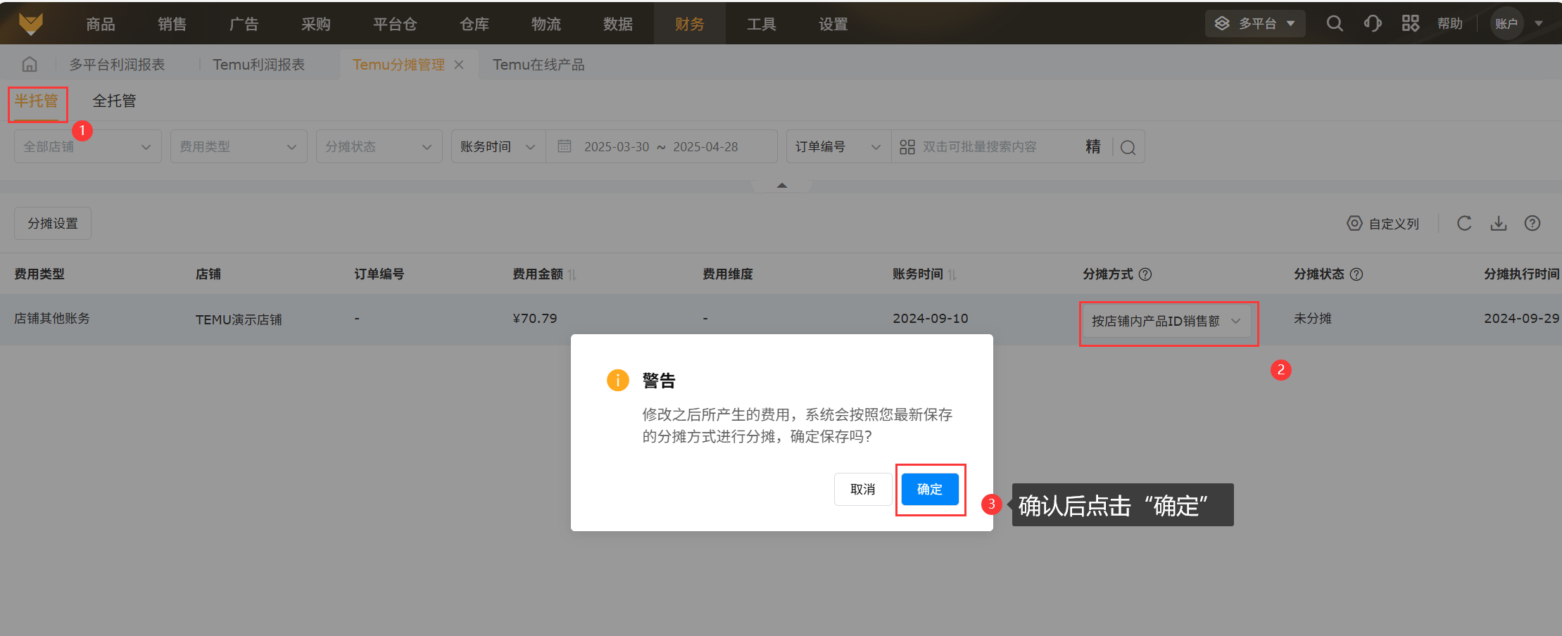Open the 订单编号 search type dropdown
The width and height of the screenshot is (1562, 636).
(x=839, y=146)
